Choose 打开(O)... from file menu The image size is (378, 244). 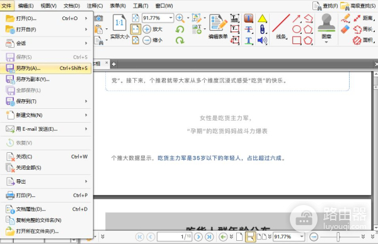coord(46,18)
